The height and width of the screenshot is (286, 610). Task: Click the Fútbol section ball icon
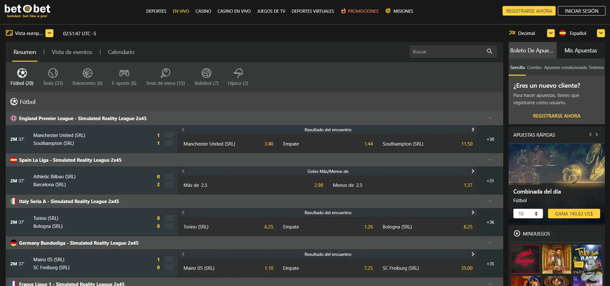pos(14,102)
